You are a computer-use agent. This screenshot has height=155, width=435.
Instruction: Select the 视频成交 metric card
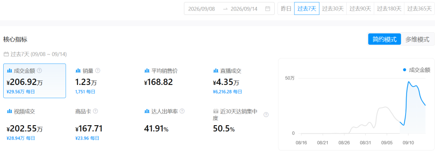point(35,124)
